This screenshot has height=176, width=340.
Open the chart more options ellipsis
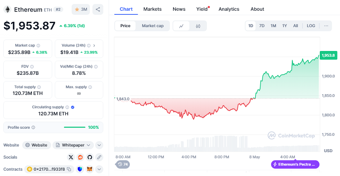tap(326, 26)
